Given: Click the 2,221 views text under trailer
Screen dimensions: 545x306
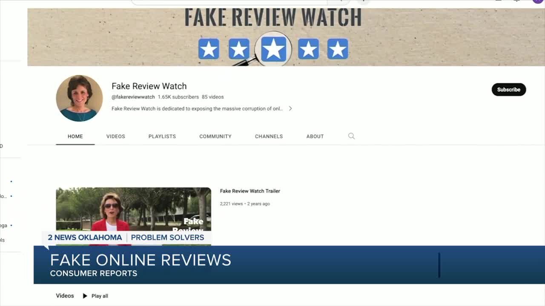Looking at the screenshot, I should (231, 204).
